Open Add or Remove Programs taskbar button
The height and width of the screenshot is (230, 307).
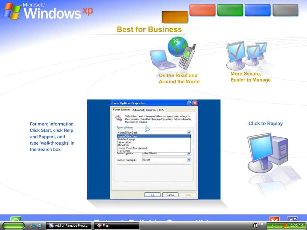tap(69, 226)
